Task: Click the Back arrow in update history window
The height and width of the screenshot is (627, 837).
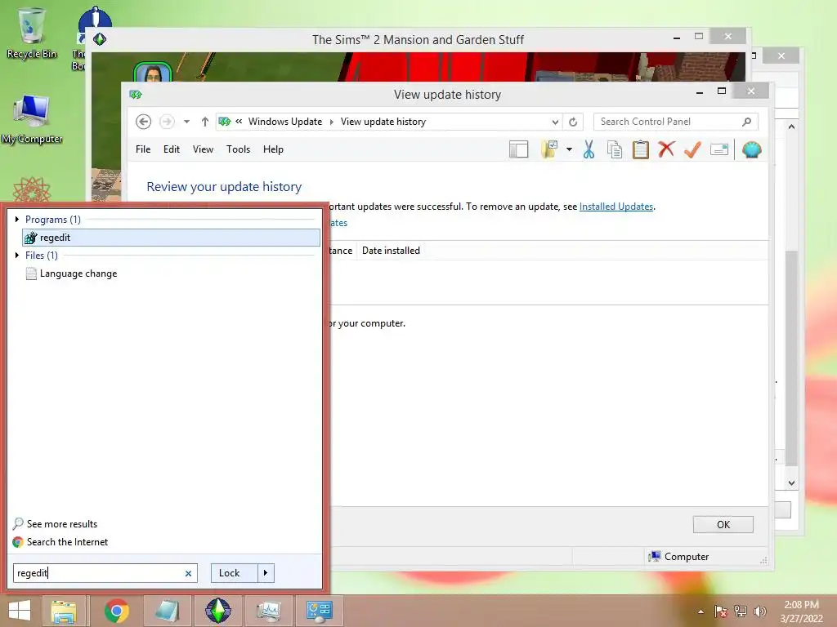Action: [143, 122]
